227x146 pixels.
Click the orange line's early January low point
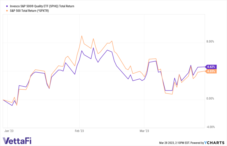click(17, 105)
